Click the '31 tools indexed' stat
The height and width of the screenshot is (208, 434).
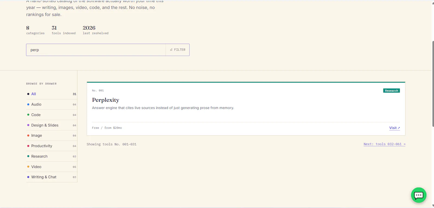coord(64,30)
